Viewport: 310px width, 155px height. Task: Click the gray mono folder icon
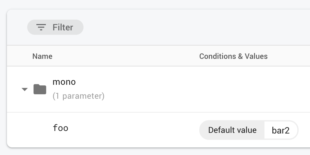(40, 89)
